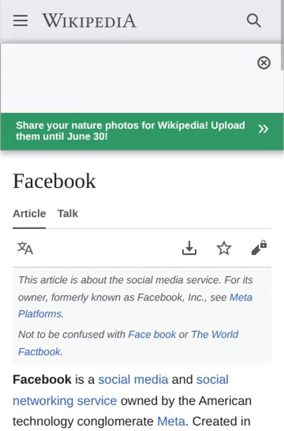This screenshot has height=431, width=284.
Task: Download the article as PDF
Action: click(189, 248)
